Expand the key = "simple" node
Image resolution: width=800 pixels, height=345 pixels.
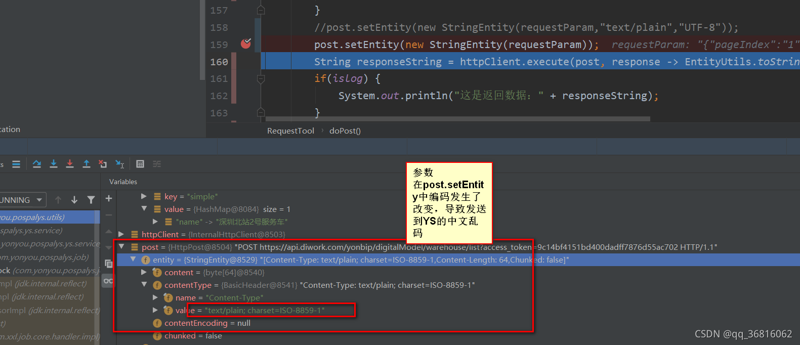[144, 196]
